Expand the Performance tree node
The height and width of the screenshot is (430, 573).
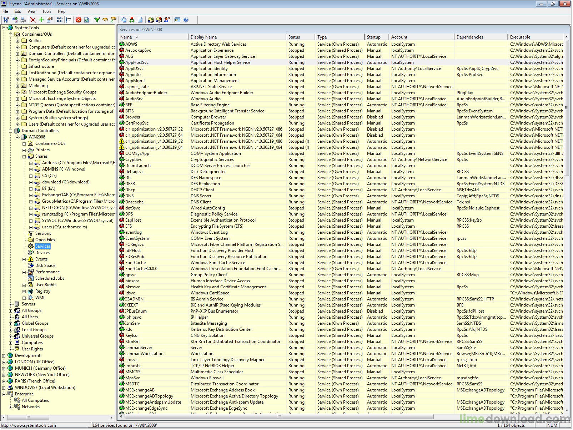(x=24, y=272)
